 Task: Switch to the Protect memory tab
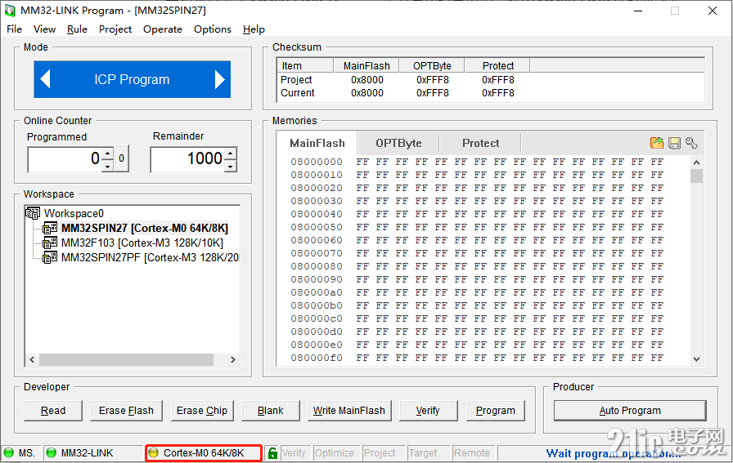[480, 143]
